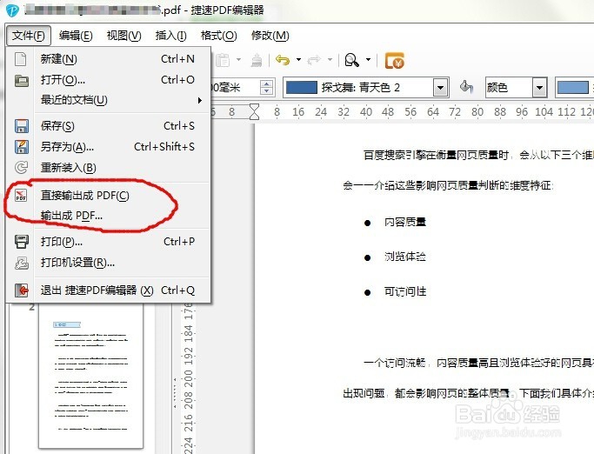
Task: Open the 格式(O) menu
Action: click(218, 36)
